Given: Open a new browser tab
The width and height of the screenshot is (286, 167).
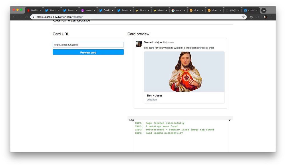Looking at the screenshot, I should pyautogui.click(x=264, y=10).
